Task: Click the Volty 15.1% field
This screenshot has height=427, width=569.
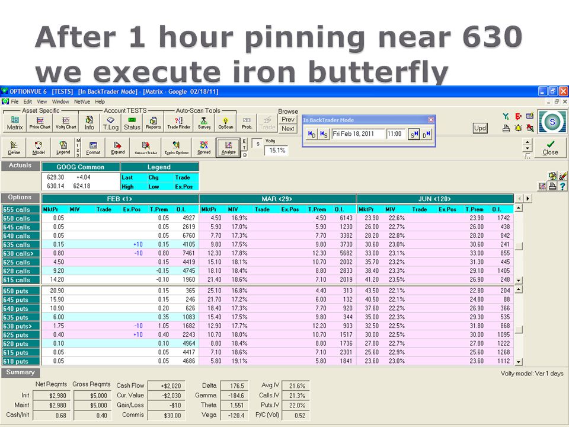Action: click(x=277, y=150)
